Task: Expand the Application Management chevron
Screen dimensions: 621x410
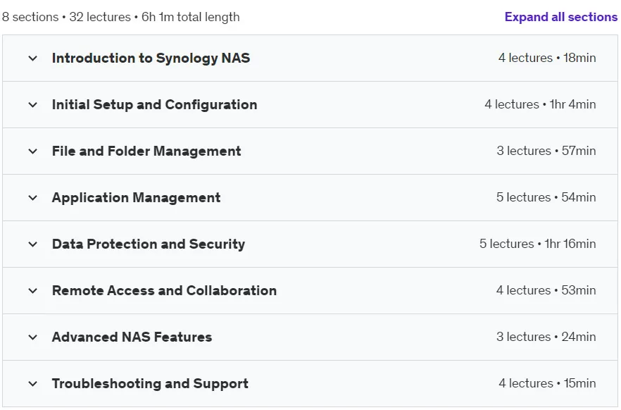Action: (33, 198)
